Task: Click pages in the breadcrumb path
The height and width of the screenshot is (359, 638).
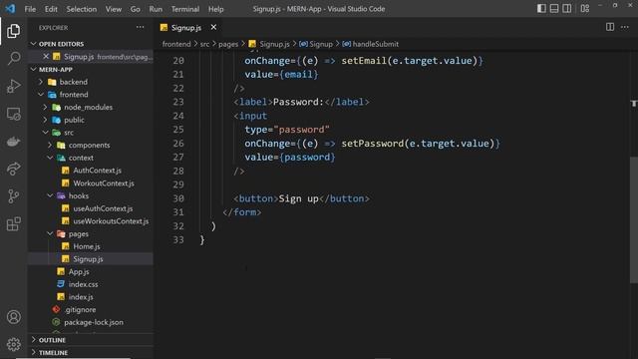Action: point(228,44)
